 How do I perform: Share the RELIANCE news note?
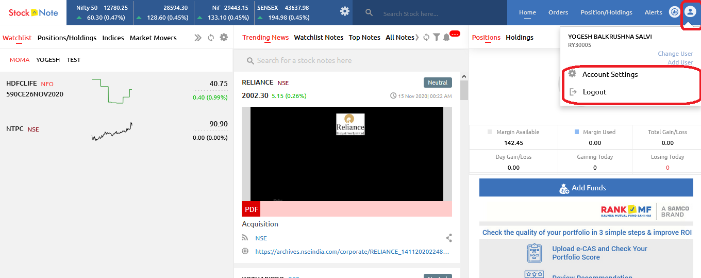coord(449,238)
